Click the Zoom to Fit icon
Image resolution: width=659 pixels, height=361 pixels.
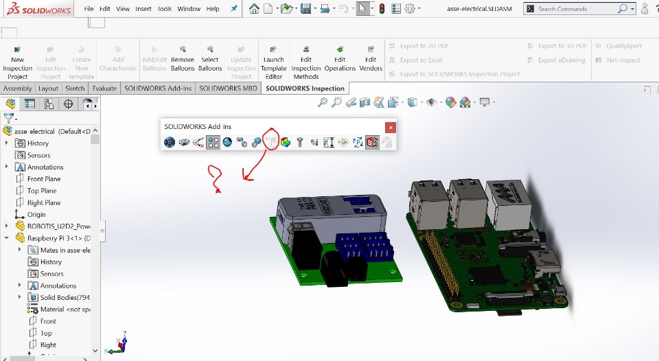(x=323, y=102)
